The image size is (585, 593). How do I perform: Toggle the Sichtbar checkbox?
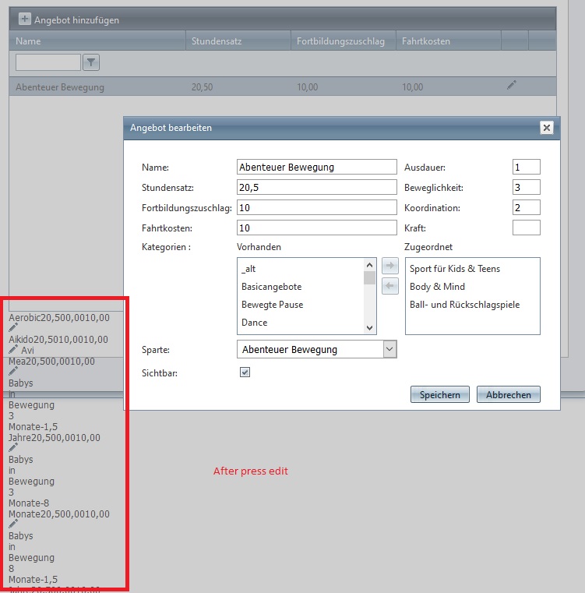(x=245, y=372)
